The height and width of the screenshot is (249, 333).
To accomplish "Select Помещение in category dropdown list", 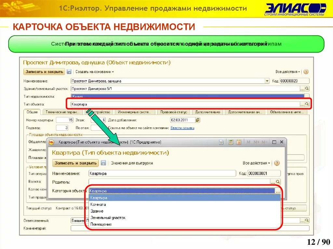I will [x=185, y=224].
